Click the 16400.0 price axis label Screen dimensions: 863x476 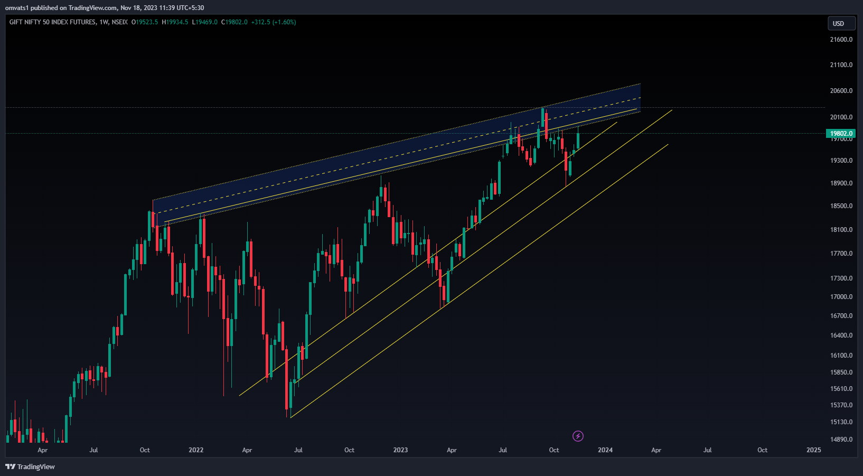coord(841,335)
